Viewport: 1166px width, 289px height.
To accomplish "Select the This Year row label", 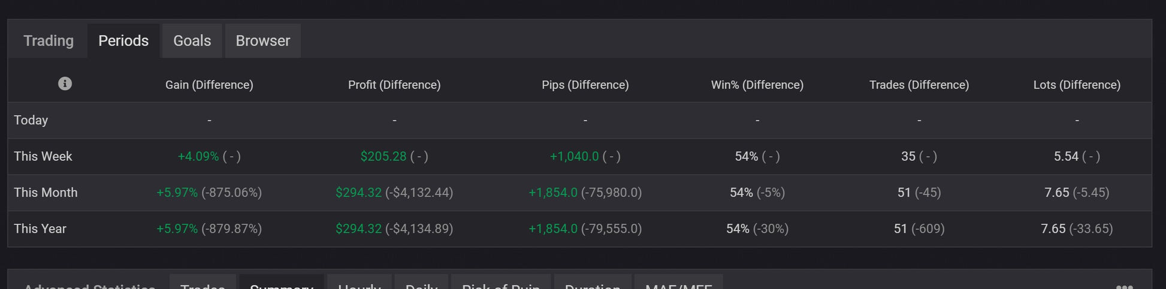I will point(40,229).
